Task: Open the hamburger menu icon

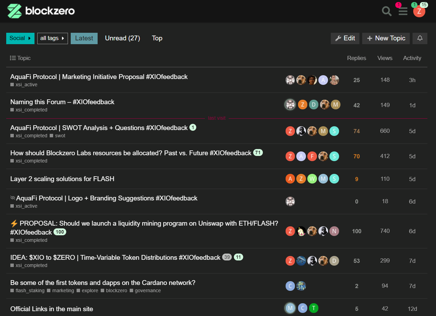Action: pos(403,11)
